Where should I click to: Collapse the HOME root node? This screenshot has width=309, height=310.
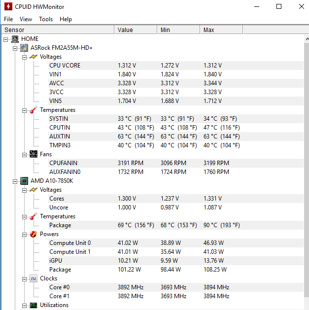[x=6, y=39]
